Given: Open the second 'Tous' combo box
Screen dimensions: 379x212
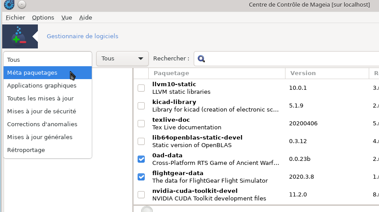Looking at the screenshot, I should 122,59.
